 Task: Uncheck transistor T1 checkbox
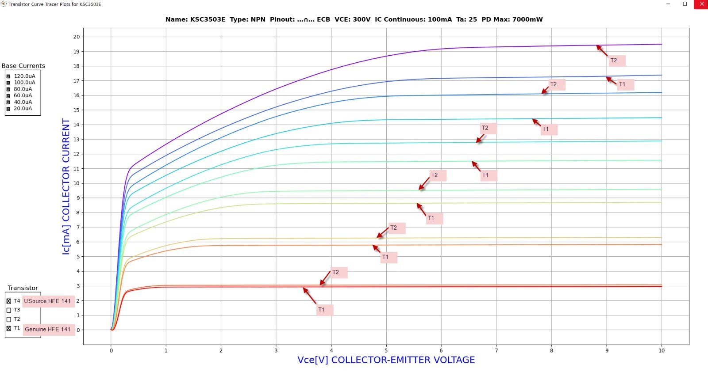tap(9, 328)
